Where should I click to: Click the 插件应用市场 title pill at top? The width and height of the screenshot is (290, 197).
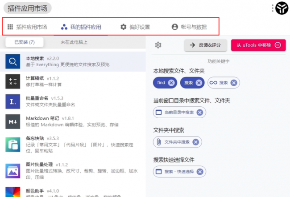pyautogui.click(x=27, y=8)
